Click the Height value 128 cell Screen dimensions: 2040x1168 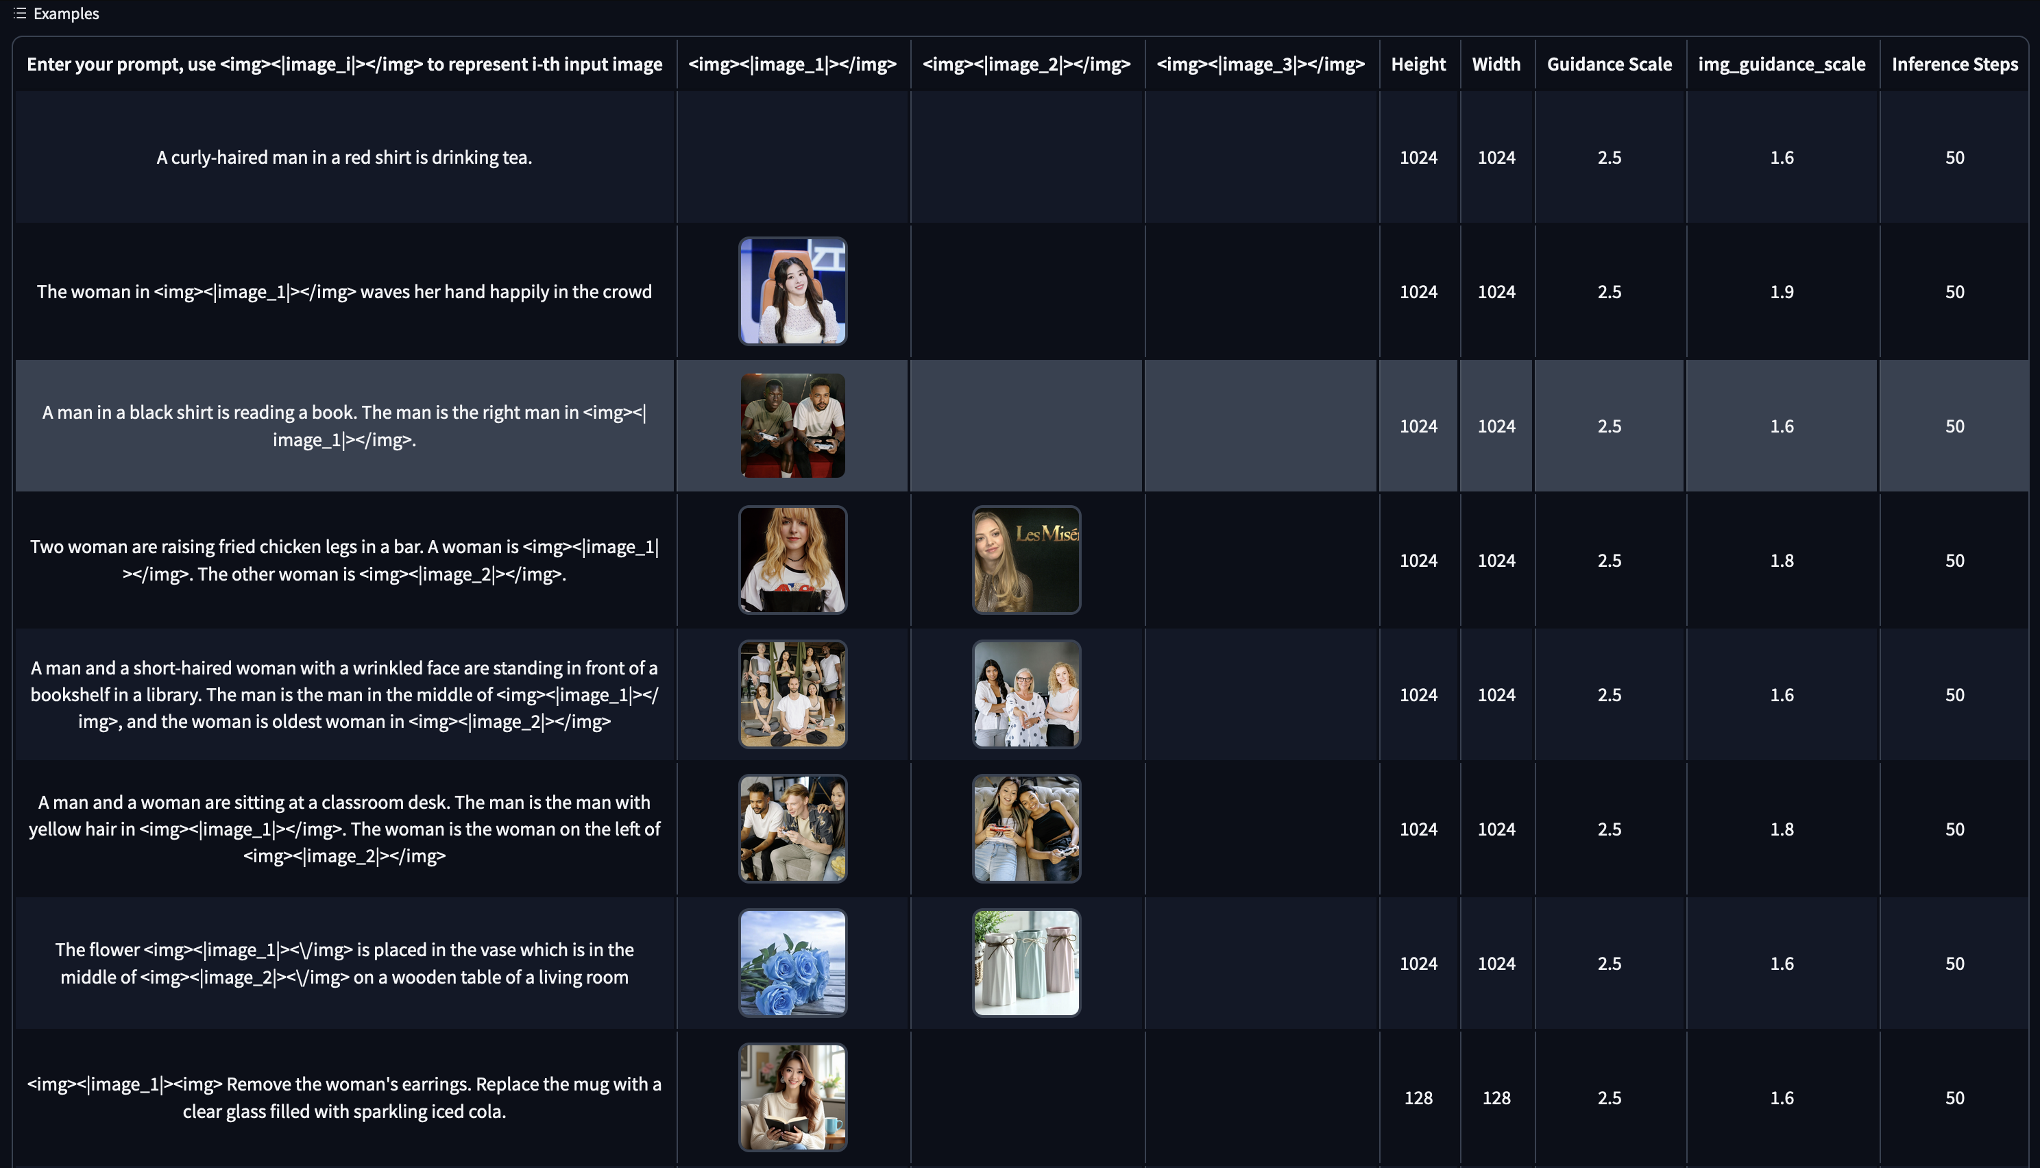coord(1418,1098)
